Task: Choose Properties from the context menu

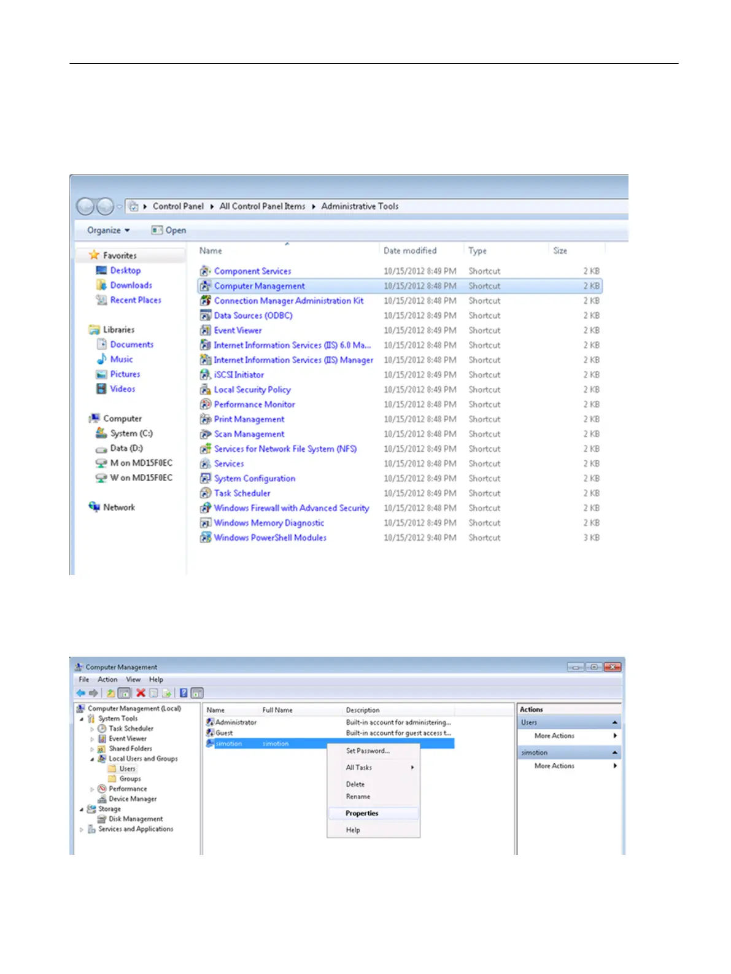Action: (x=373, y=813)
